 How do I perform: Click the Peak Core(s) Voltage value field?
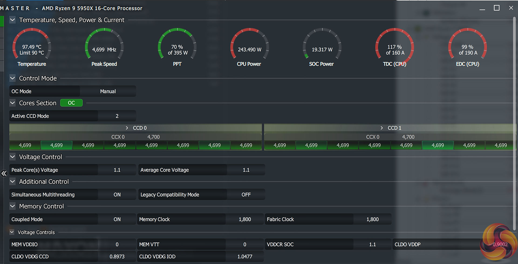[117, 170]
